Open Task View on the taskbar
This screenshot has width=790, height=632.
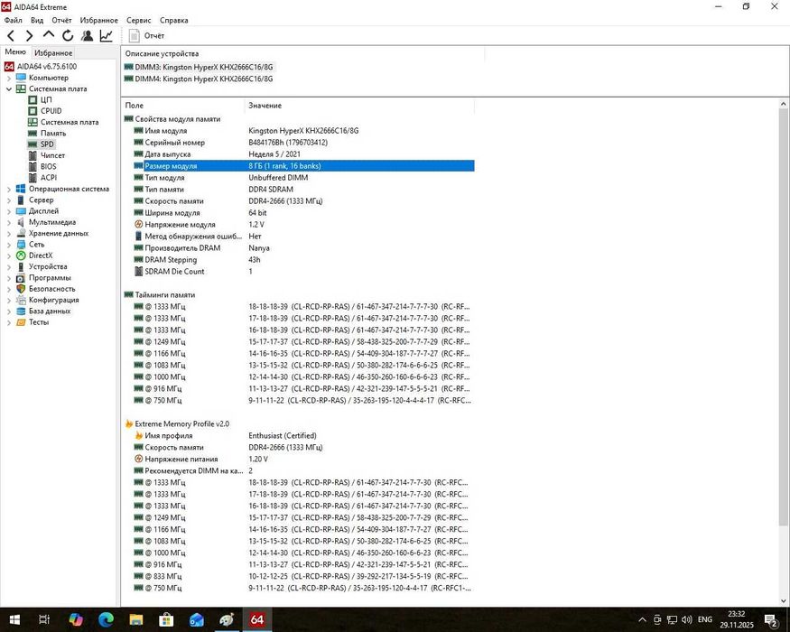(x=44, y=619)
